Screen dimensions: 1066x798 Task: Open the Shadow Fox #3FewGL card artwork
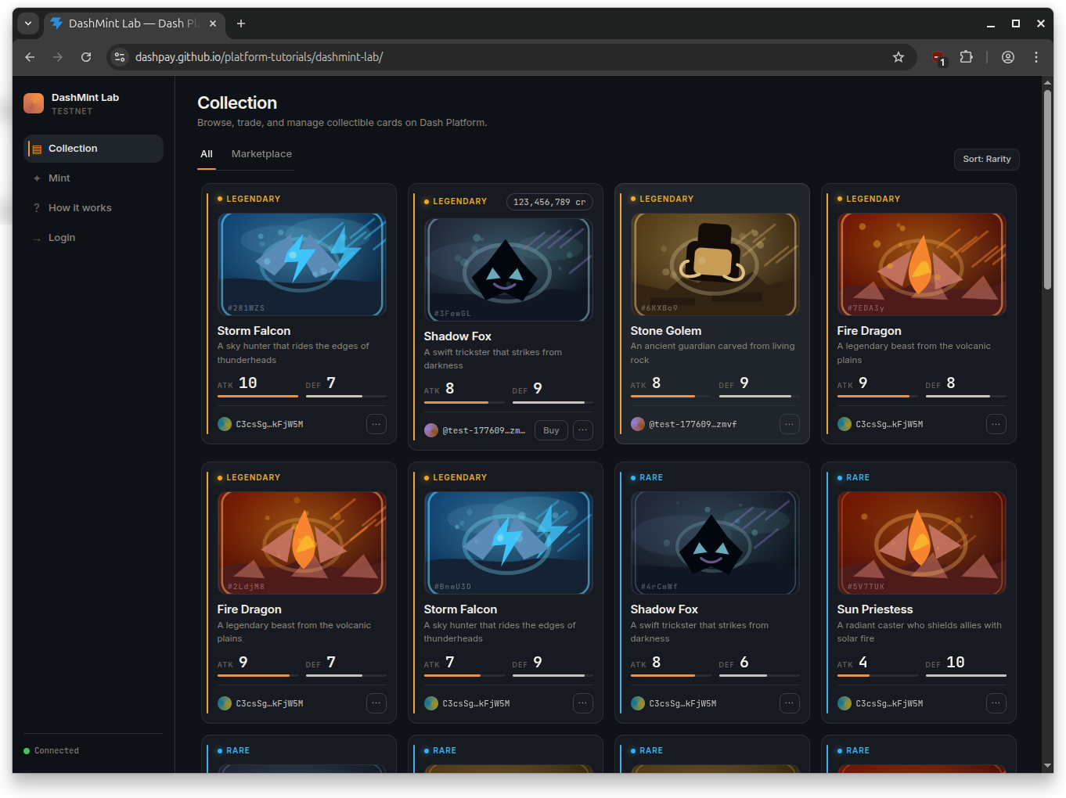(509, 270)
